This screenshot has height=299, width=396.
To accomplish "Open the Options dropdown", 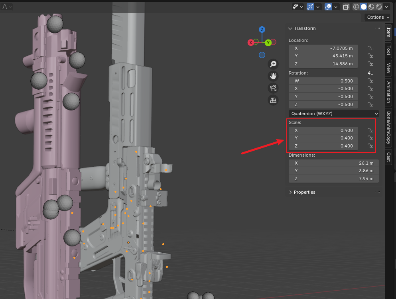I will click(x=378, y=17).
